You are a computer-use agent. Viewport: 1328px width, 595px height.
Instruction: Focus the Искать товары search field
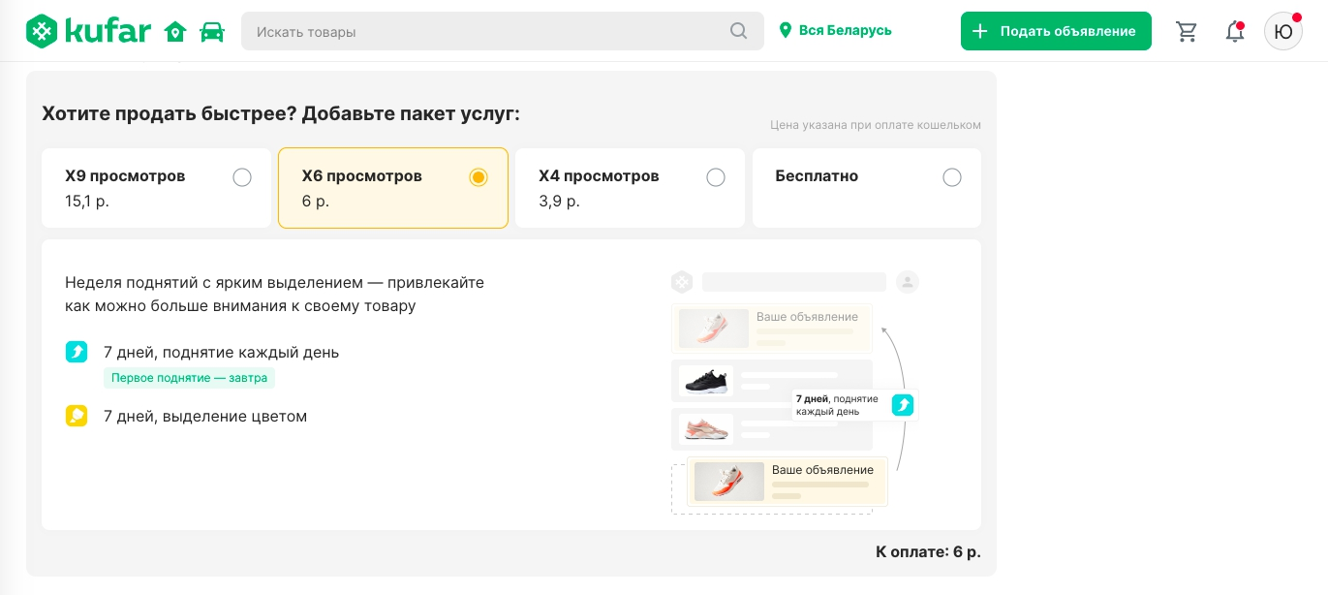[484, 31]
